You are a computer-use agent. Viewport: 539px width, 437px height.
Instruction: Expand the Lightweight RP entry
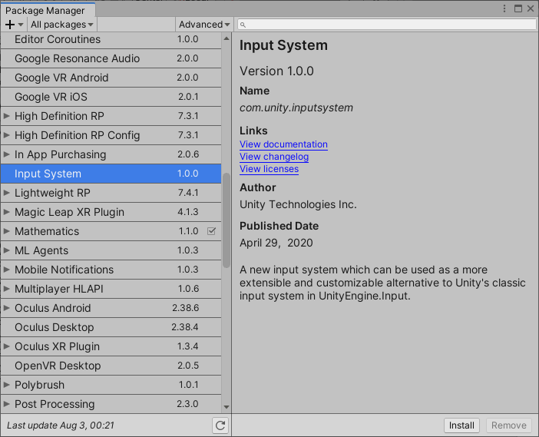coord(7,193)
